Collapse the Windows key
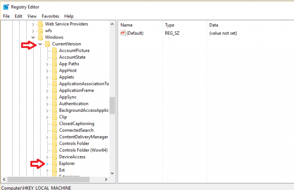The height and width of the screenshot is (190, 294). tap(33, 37)
